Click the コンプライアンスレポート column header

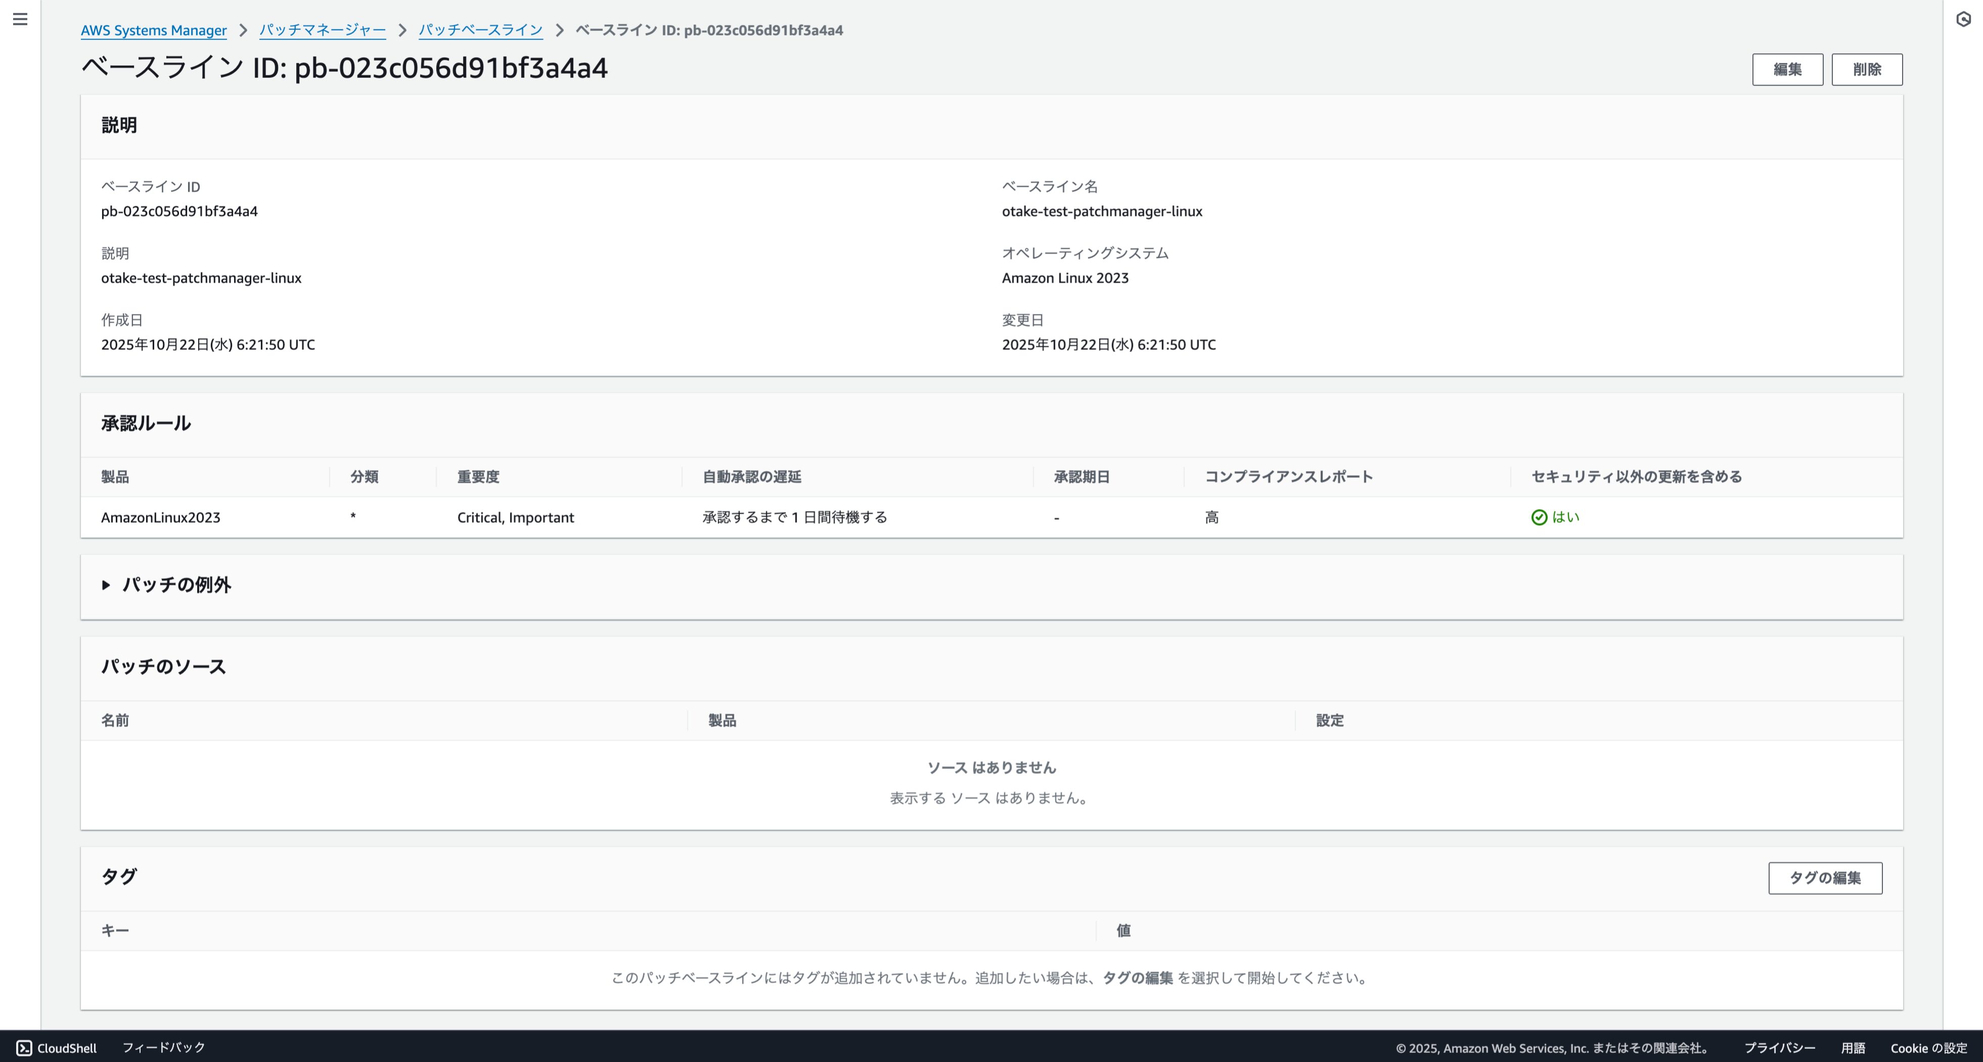(1288, 477)
